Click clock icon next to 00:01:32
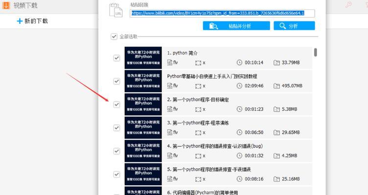This screenshot has height=195, width=368. click(x=239, y=156)
